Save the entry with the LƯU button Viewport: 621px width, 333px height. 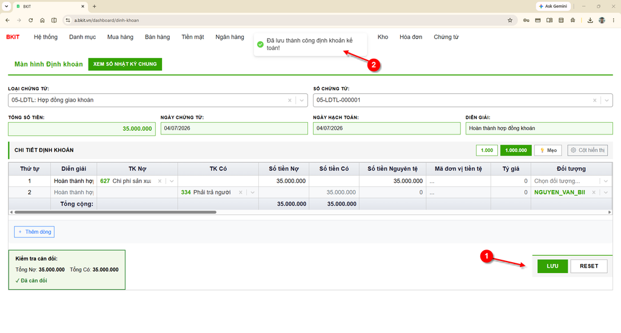tap(552, 266)
